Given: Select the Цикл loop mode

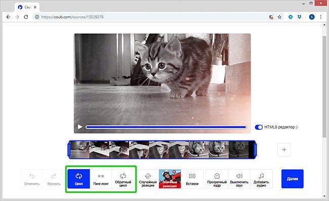Looking at the screenshot, I should [x=78, y=179].
